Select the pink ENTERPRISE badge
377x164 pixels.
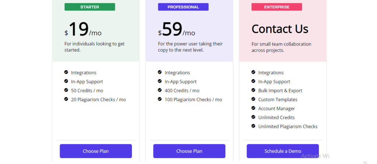(277, 7)
